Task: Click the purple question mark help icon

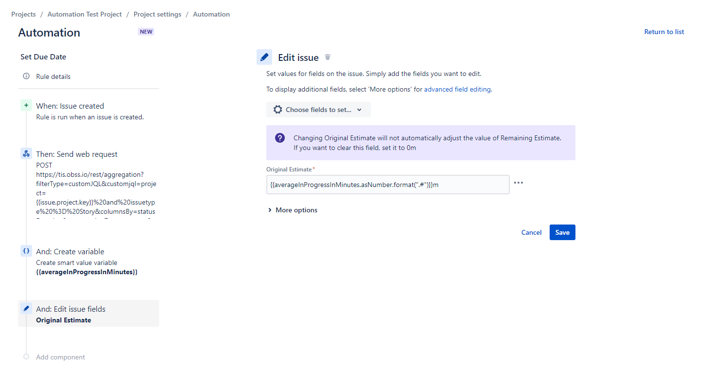Action: (280, 138)
